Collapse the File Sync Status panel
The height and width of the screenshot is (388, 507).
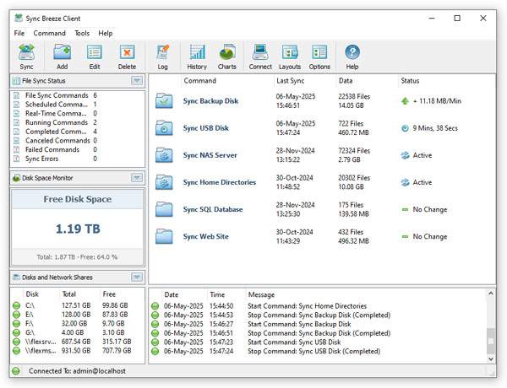click(x=137, y=80)
